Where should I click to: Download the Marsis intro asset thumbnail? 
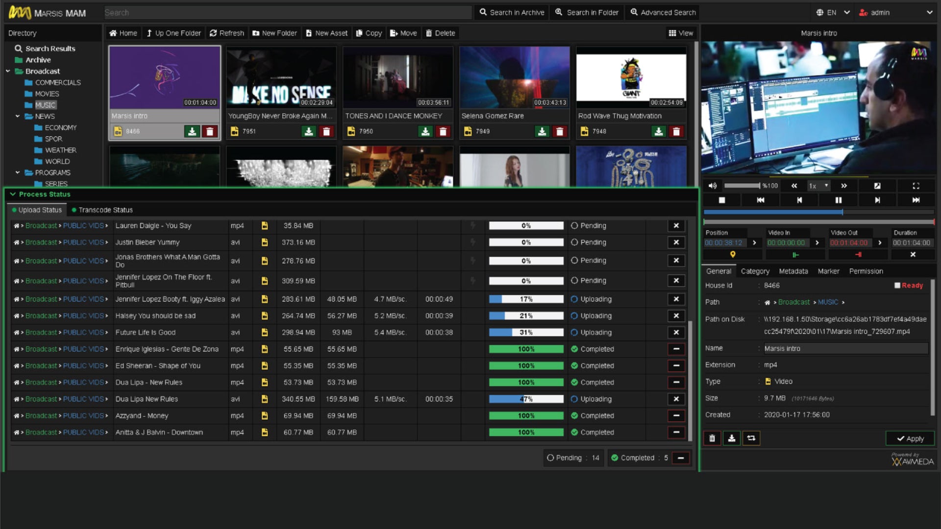coord(192,131)
